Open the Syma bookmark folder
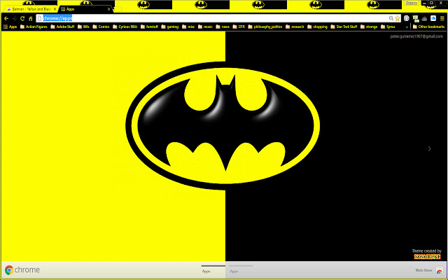 [x=388, y=27]
